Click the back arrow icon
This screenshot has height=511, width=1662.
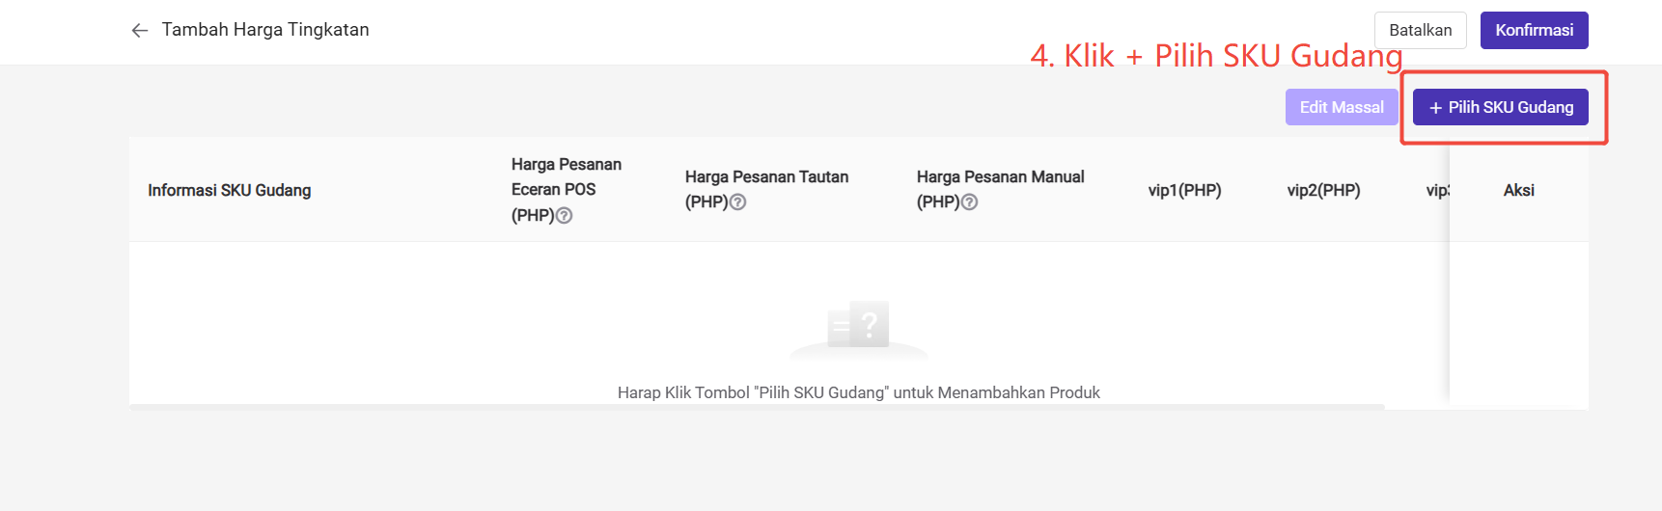click(140, 31)
